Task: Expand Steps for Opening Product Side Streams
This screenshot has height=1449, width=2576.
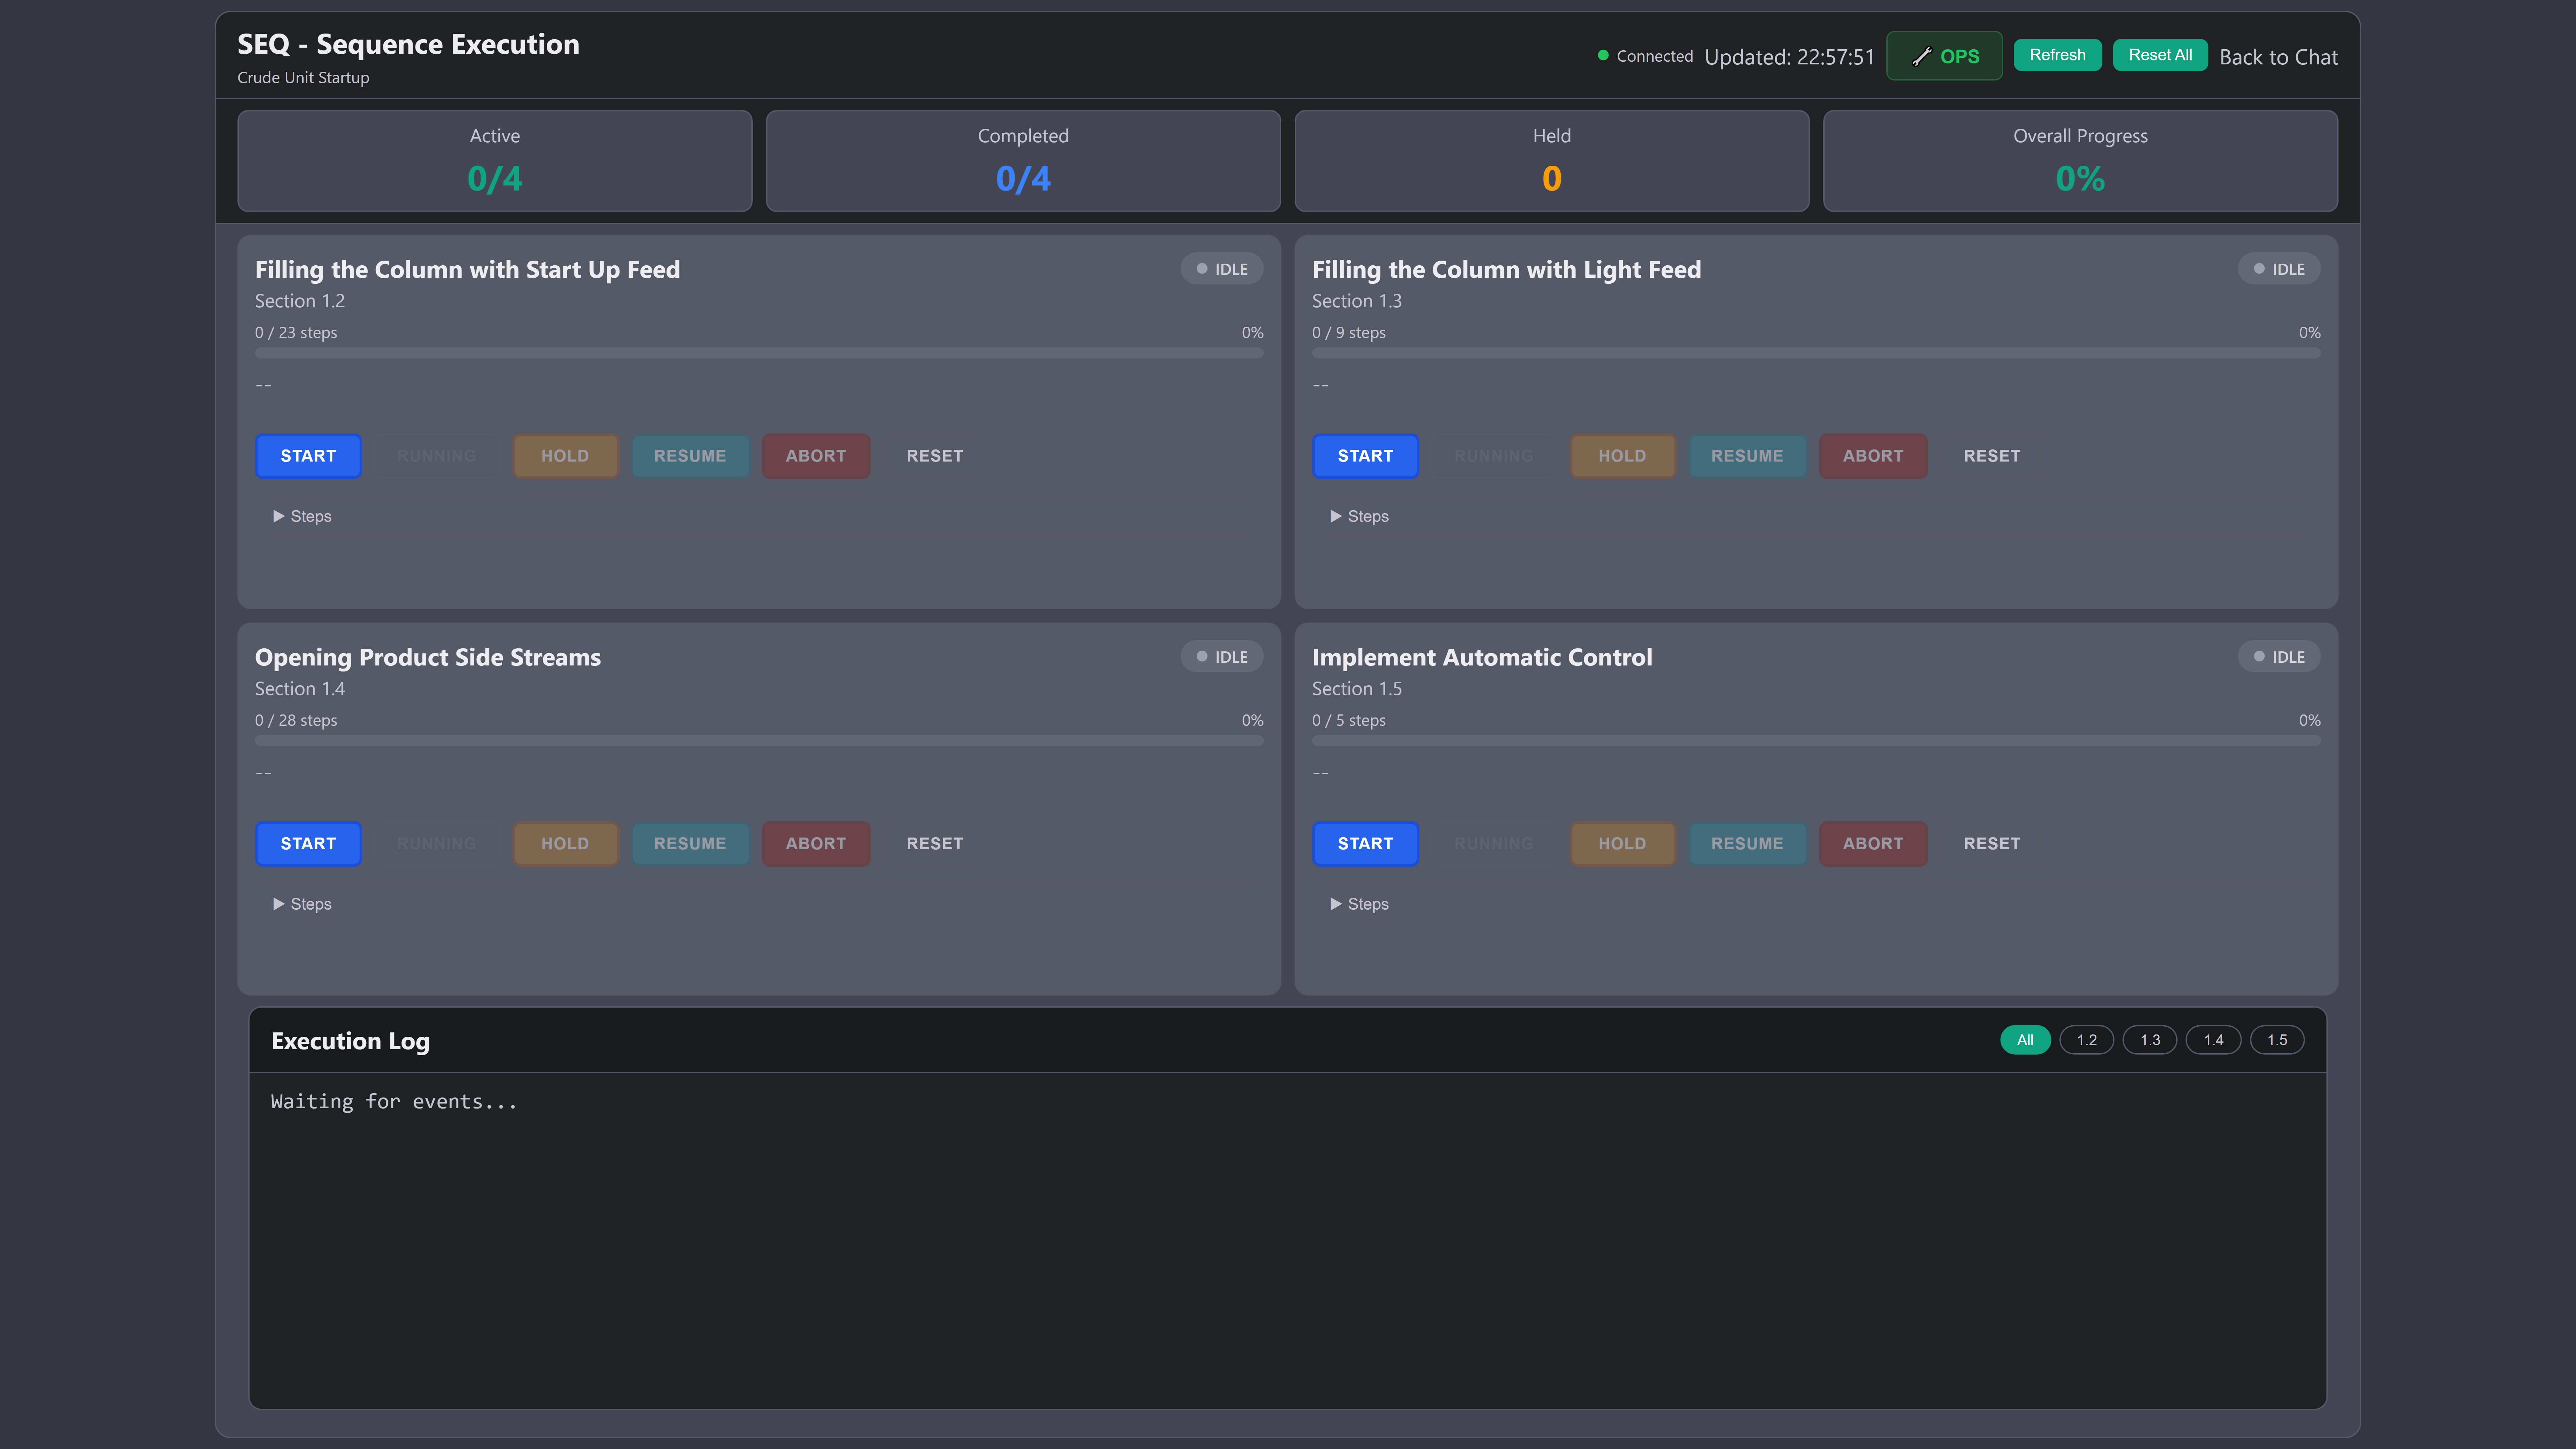Action: pos(302,904)
